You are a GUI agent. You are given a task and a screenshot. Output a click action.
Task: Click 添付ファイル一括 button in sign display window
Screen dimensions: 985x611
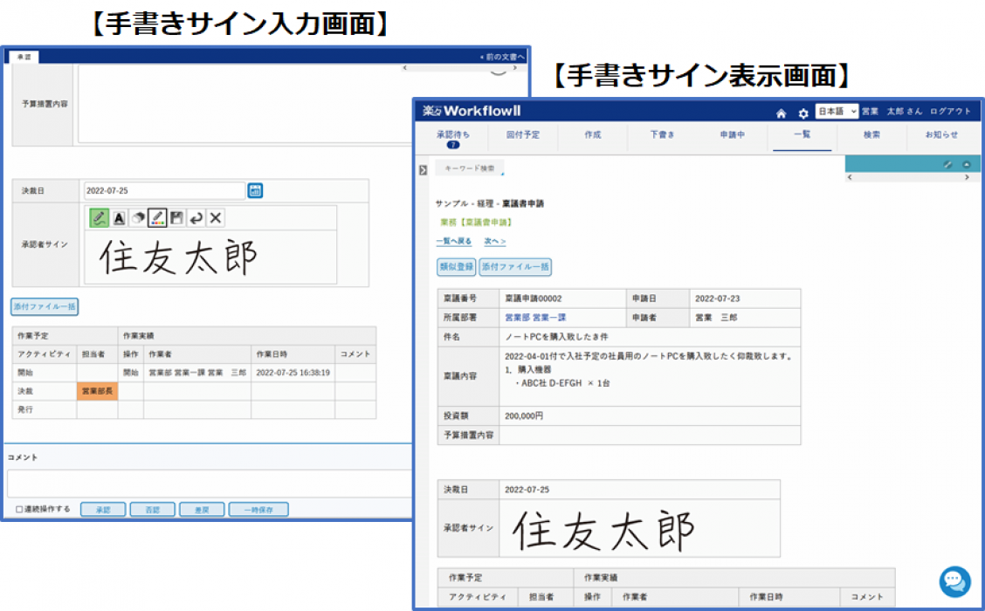pos(515,267)
